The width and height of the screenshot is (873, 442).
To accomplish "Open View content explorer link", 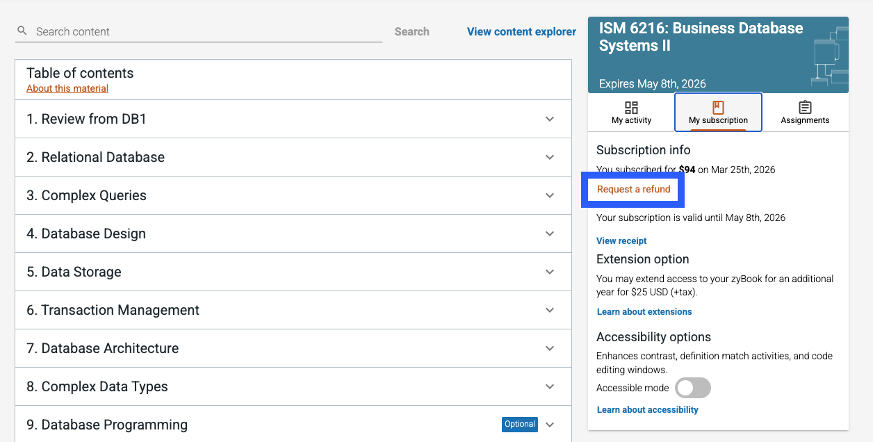I will point(521,31).
